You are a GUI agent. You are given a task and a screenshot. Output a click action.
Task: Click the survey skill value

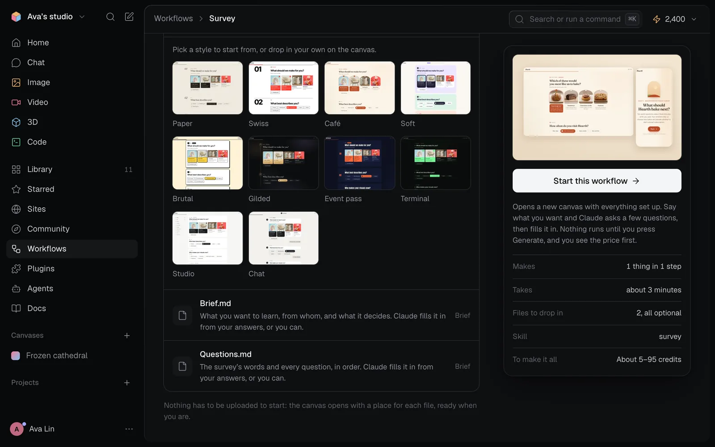click(670, 337)
